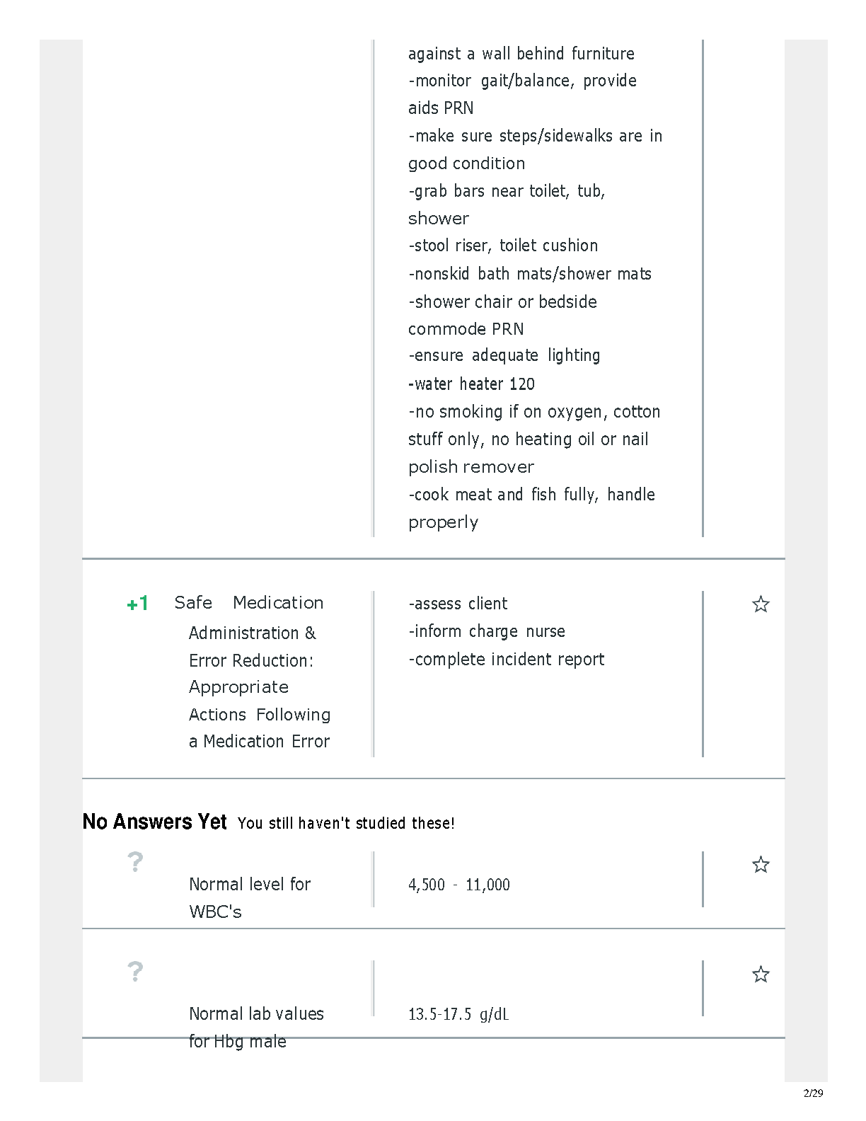Click the green +1 score indicator
Screen dimensions: 866x1121
(137, 604)
